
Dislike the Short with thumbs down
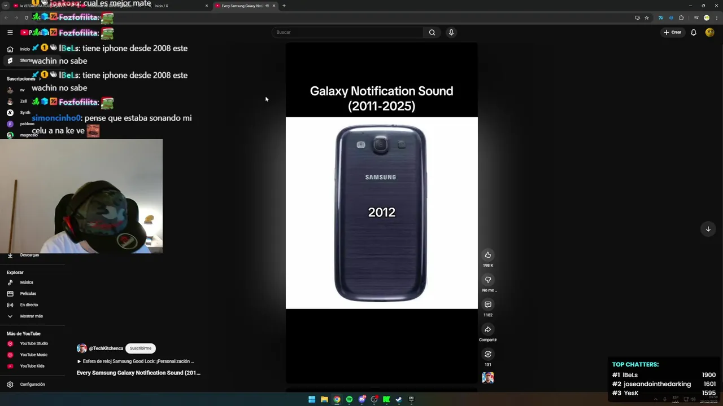coord(488,280)
